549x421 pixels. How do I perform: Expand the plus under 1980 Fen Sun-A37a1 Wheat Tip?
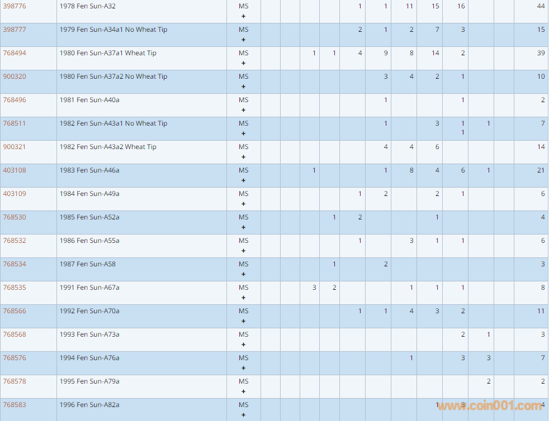(x=243, y=63)
